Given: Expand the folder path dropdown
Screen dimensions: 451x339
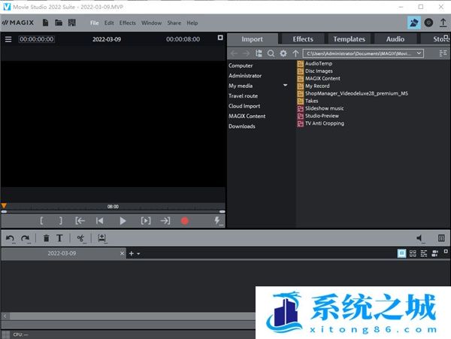Looking at the screenshot, I should coord(419,53).
